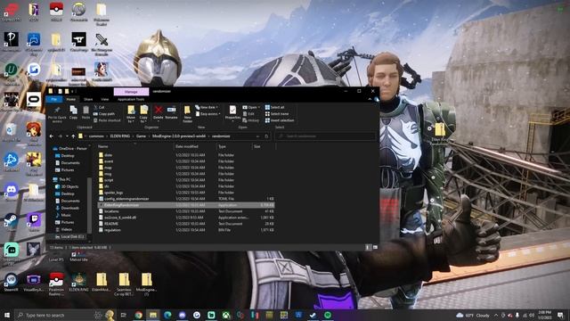Open Discord from the taskbar
Screen dimensions: 570x321
point(182,315)
